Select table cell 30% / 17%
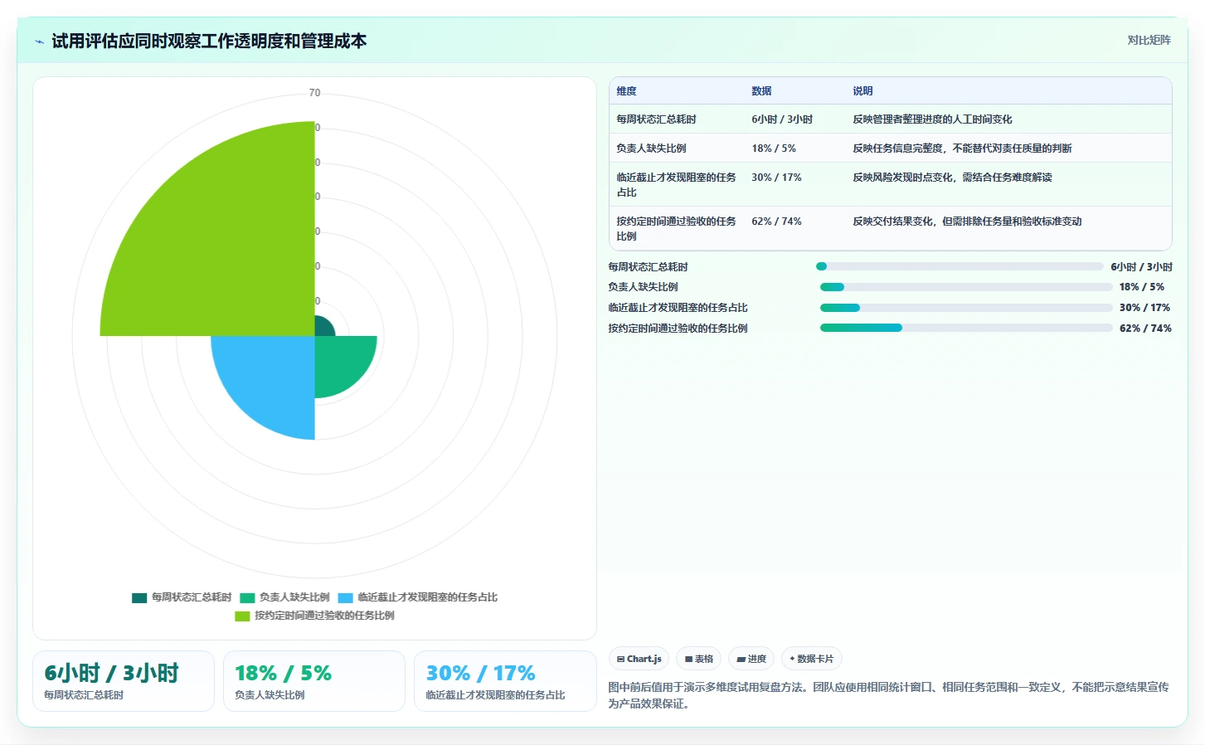The width and height of the screenshot is (1205, 745). click(x=776, y=178)
